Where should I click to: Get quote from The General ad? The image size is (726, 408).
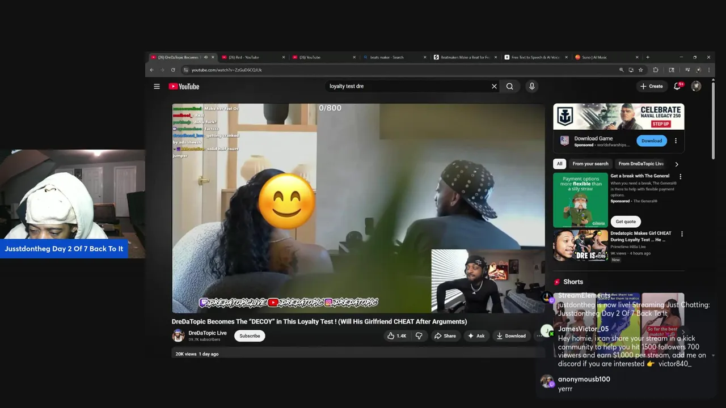point(626,222)
